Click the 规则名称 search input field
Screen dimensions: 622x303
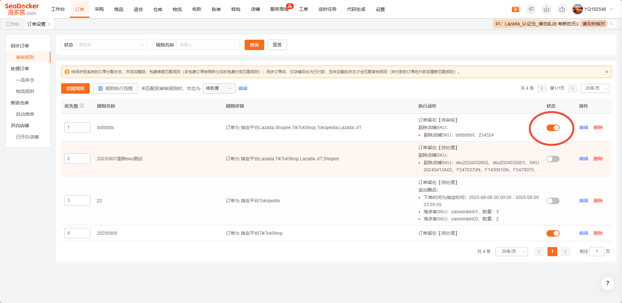point(208,45)
